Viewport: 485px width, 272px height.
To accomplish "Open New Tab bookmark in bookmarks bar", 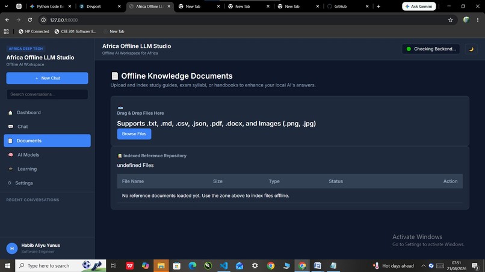I will tap(114, 31).
